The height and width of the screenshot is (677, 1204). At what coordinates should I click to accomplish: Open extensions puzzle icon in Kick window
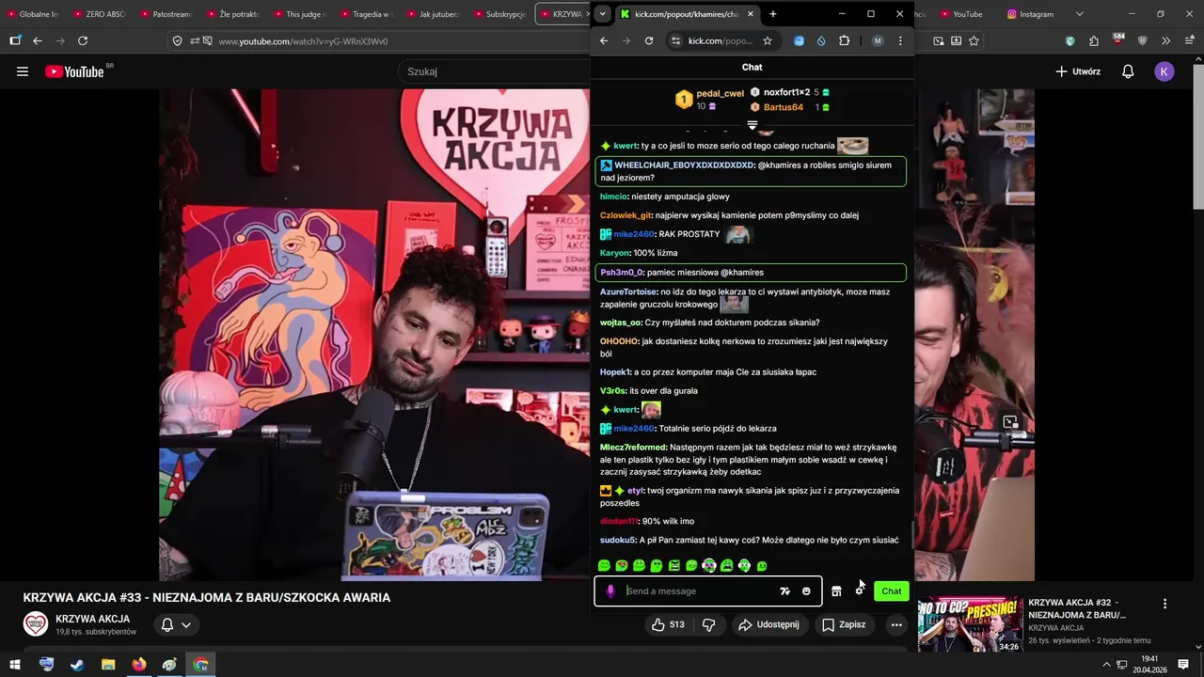pos(844,41)
